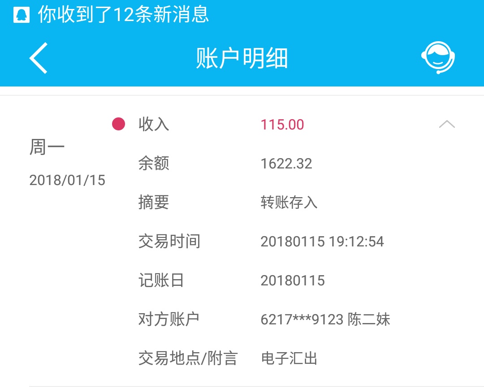Tap the 电子汇出 remark text
Image resolution: width=484 pixels, height=388 pixels.
tap(289, 358)
